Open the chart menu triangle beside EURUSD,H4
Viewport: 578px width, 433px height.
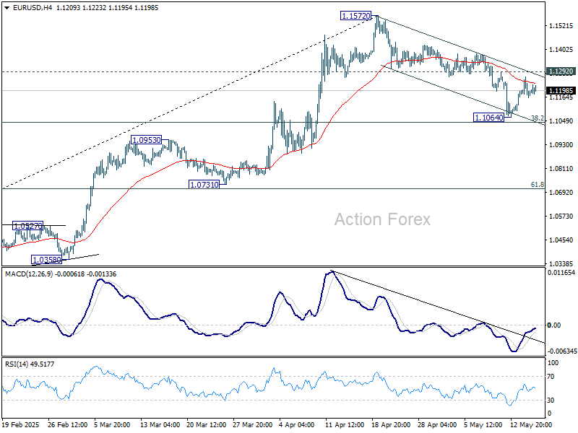click(x=7, y=8)
